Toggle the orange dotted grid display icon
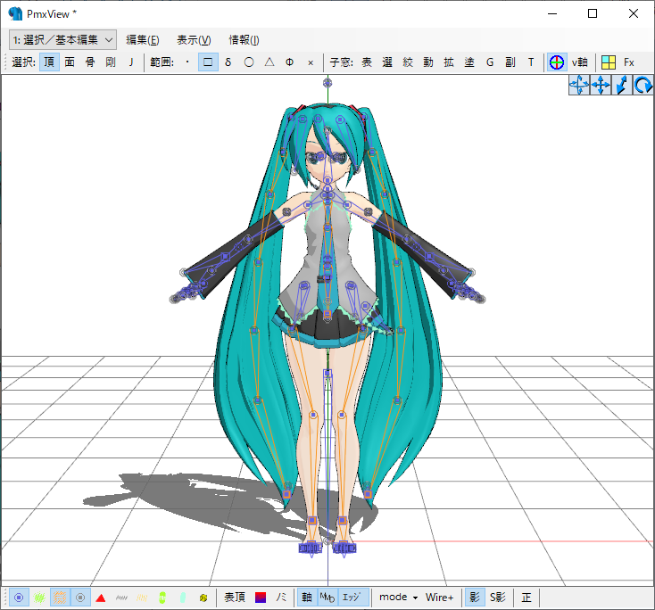This screenshot has width=655, height=610. click(60, 598)
